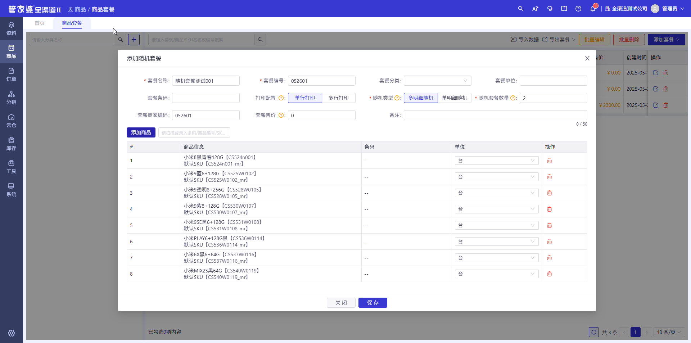
Task: Open the manual book icon in header
Action: (x=564, y=9)
